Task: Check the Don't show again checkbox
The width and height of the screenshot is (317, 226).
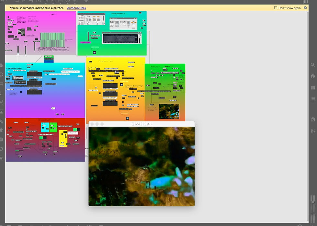Action: pos(276,8)
